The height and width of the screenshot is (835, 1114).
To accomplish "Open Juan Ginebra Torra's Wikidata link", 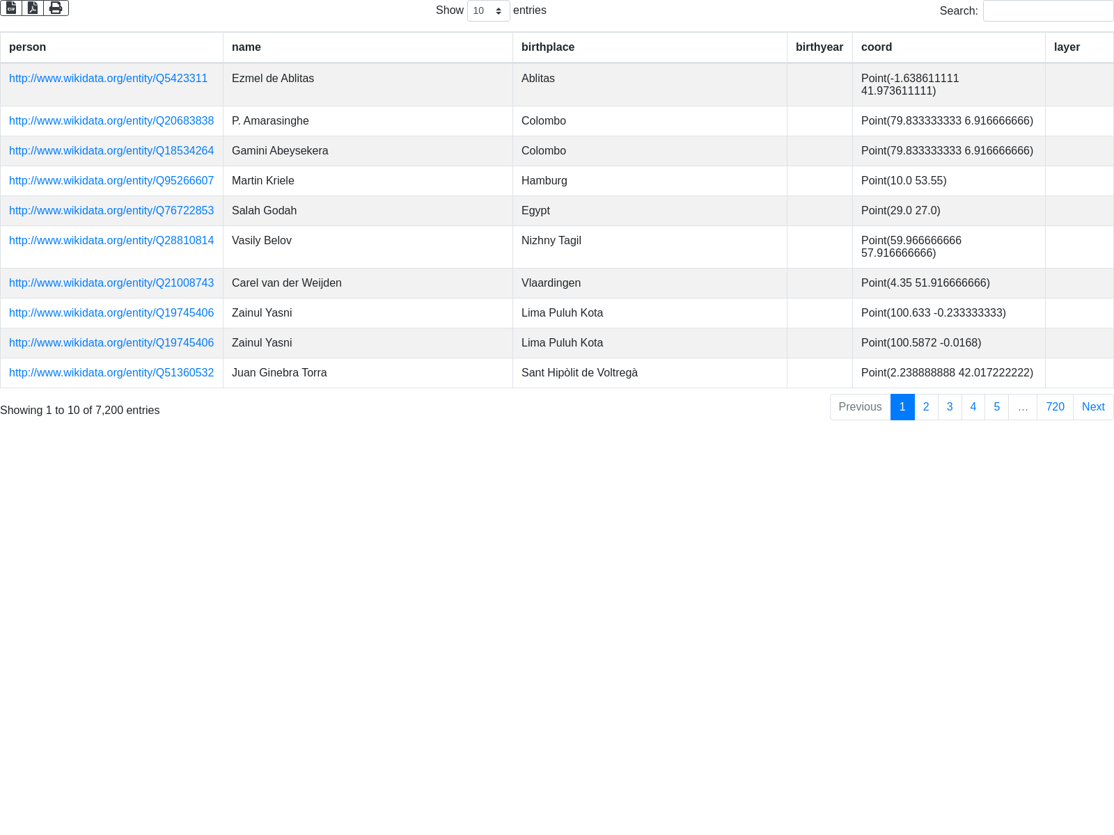I will point(111,373).
